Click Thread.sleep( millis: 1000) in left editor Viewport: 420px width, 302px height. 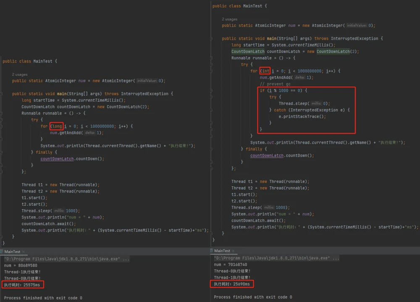click(51, 211)
